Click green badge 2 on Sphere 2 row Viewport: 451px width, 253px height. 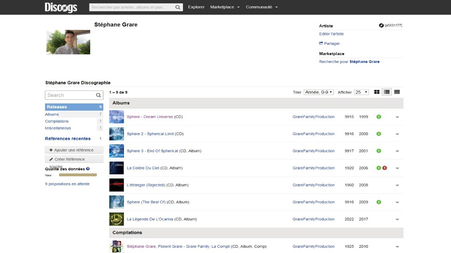coord(379,134)
